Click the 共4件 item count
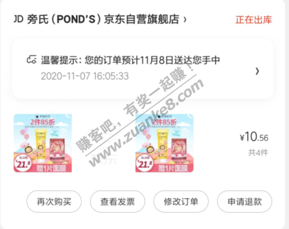The width and height of the screenshot is (289, 229). 258,153
